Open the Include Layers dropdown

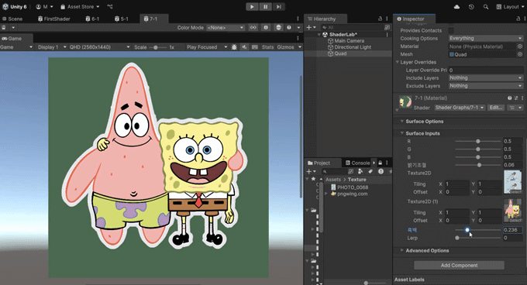click(x=486, y=78)
